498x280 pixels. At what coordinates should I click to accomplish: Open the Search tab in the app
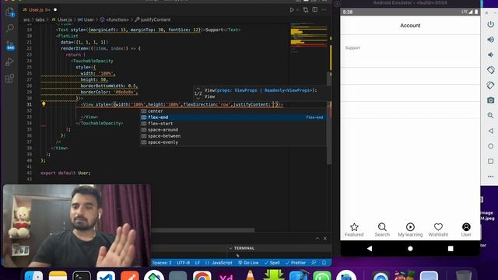click(x=382, y=230)
